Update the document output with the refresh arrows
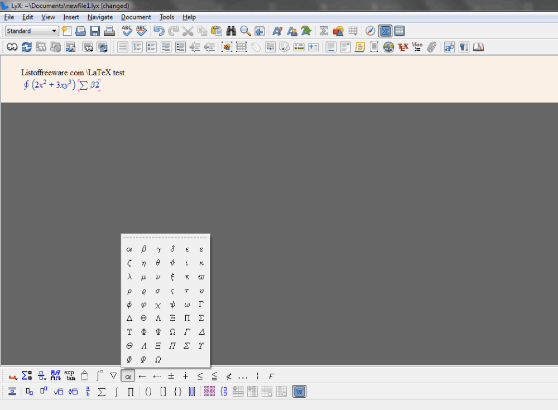 click(27, 47)
